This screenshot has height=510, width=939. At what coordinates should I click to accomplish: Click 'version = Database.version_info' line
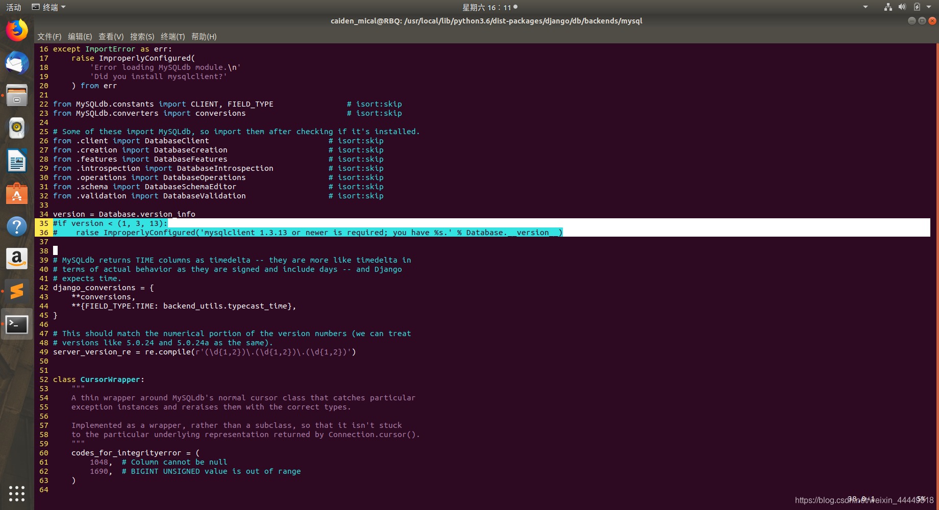124,214
